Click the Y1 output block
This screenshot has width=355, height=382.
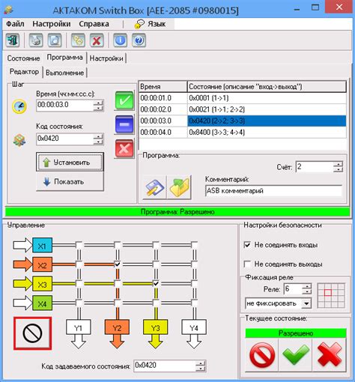[x=78, y=327]
